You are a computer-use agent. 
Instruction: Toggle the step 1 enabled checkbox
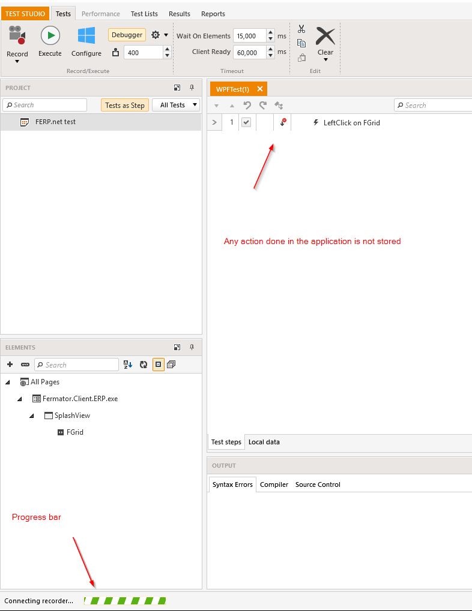point(246,123)
